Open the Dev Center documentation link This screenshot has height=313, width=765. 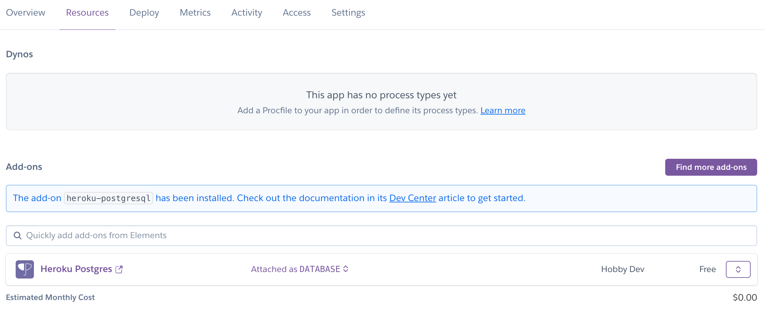click(412, 198)
